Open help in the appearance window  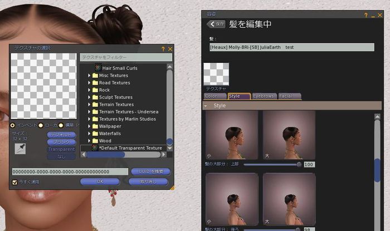click(366, 15)
